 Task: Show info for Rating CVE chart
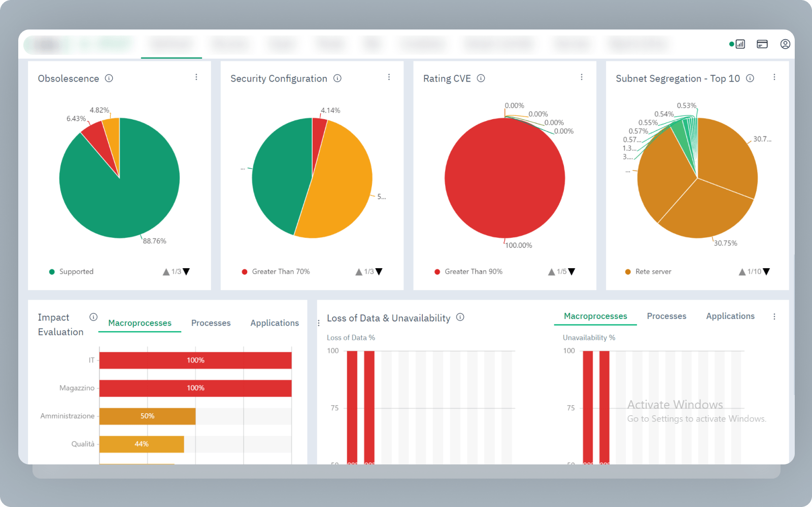[x=481, y=78]
